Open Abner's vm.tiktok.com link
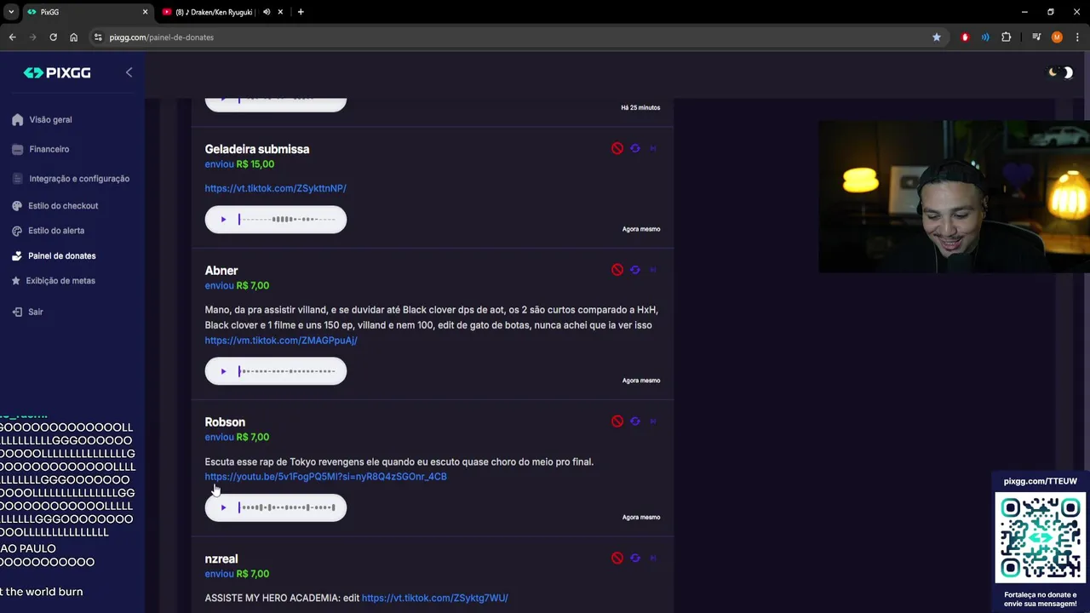The height and width of the screenshot is (613, 1090). pyautogui.click(x=281, y=341)
